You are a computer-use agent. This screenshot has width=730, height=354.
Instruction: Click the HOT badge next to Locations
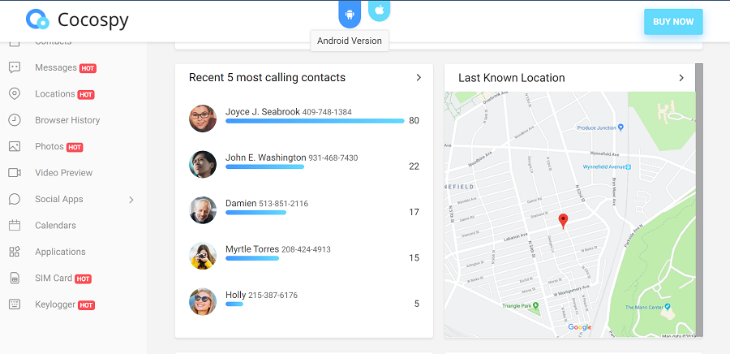(86, 94)
